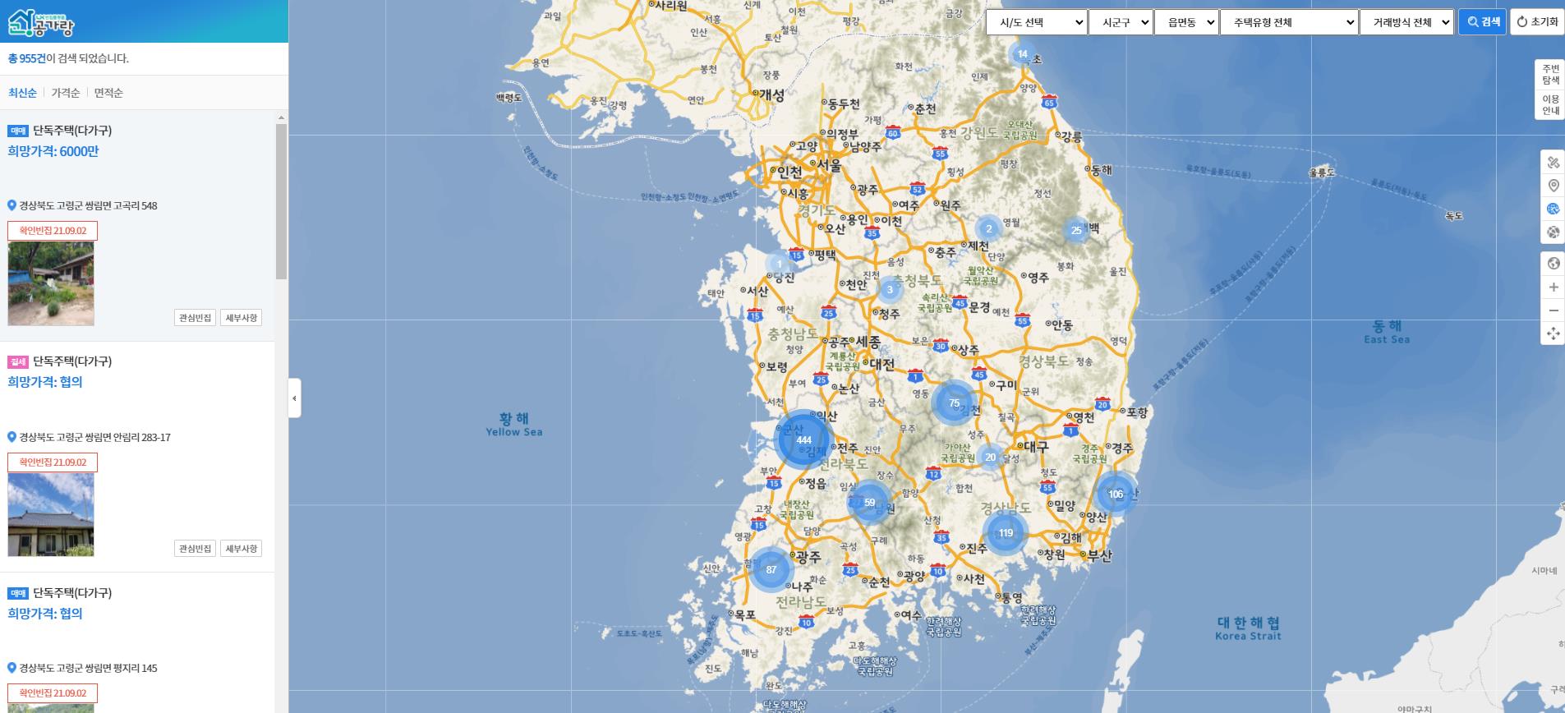Screen dimensions: 1565x713
Task: Collapse the left listing panel with the arrow handle
Action: 294,398
